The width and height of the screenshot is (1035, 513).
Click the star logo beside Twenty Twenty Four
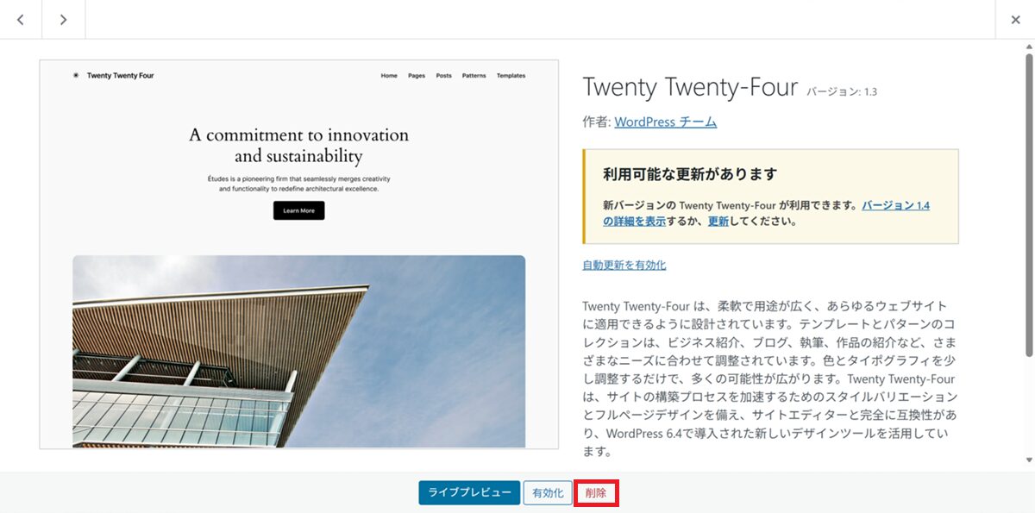pyautogui.click(x=76, y=76)
